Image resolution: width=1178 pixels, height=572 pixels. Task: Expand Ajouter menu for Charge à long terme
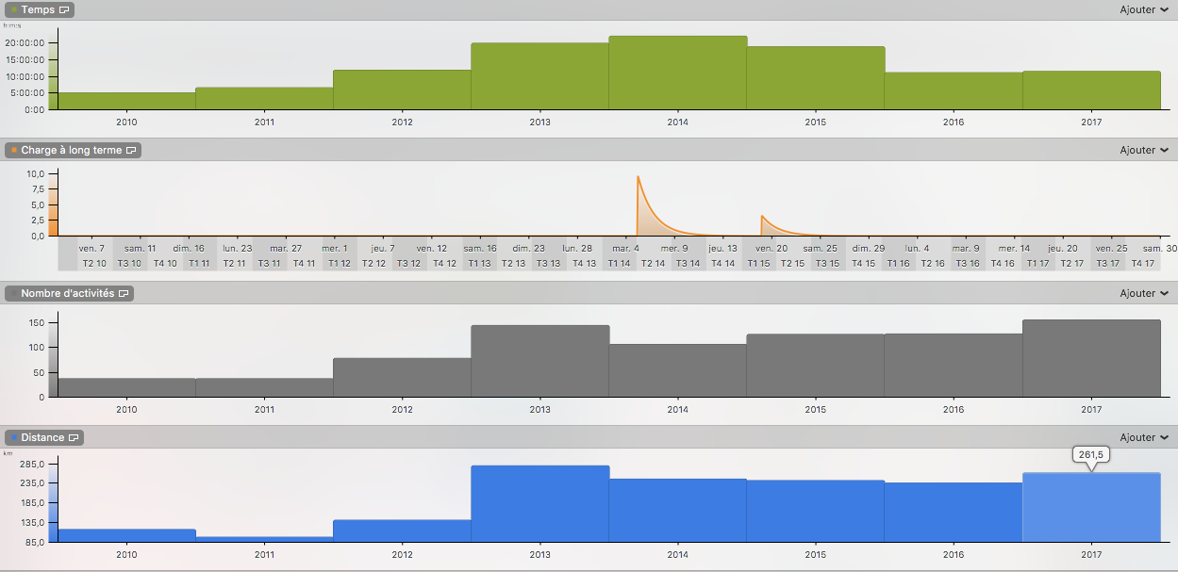click(x=1143, y=150)
